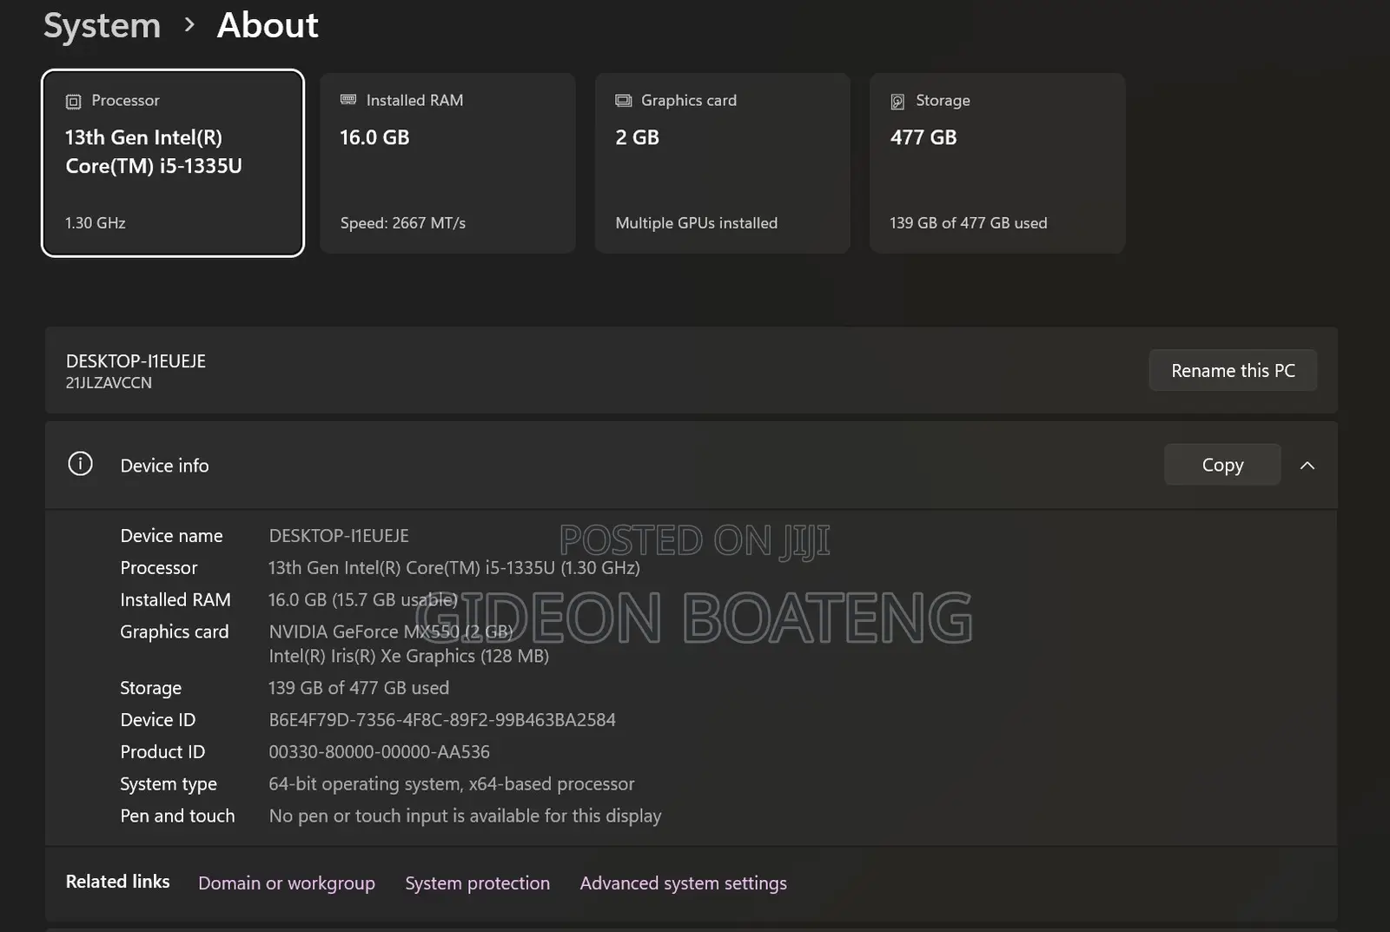Open the Installed RAM card
Image resolution: width=1390 pixels, height=932 pixels.
[447, 163]
